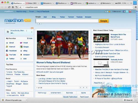Click the Edit favorites gear icon
The height and width of the screenshot is (103, 138).
coord(28,38)
